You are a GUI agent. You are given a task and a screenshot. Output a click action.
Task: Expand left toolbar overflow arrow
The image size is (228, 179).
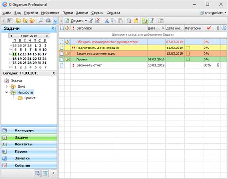(x=55, y=21)
